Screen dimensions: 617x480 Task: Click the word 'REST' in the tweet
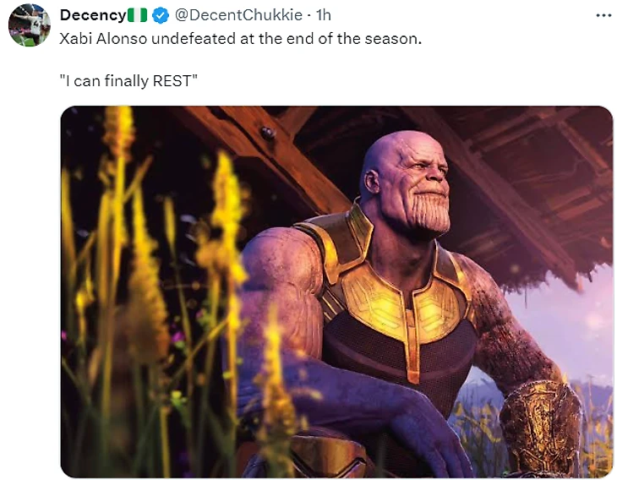coord(172,81)
